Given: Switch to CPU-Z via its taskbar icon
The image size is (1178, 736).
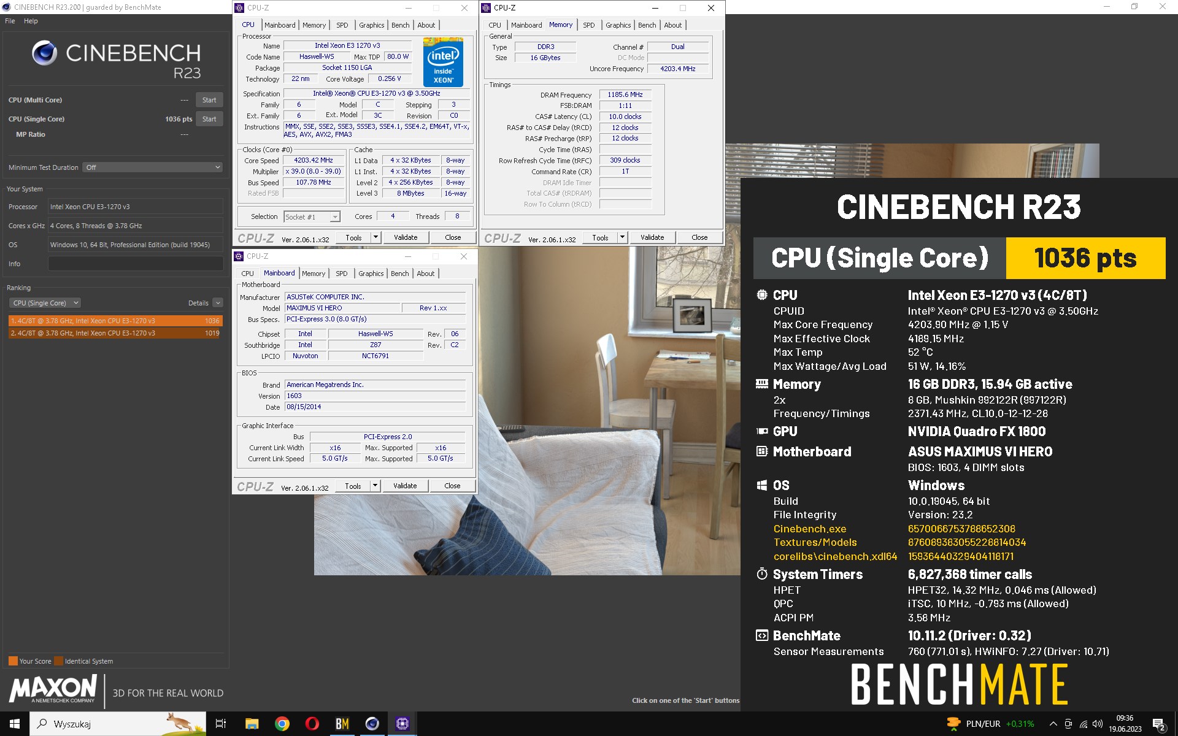Looking at the screenshot, I should [x=402, y=724].
